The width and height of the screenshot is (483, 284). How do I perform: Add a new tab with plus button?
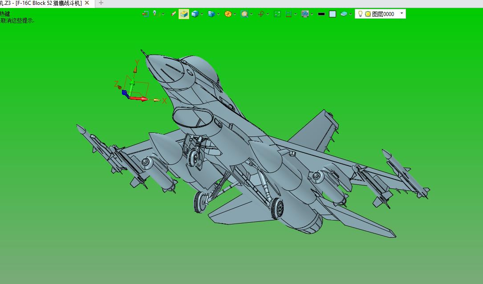(x=101, y=3)
